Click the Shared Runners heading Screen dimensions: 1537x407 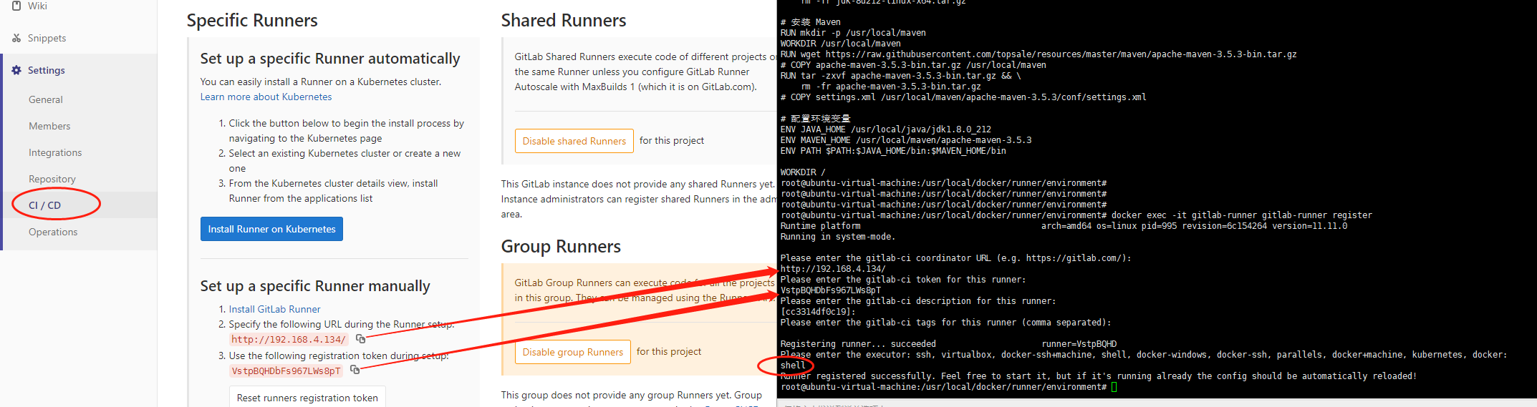(564, 21)
